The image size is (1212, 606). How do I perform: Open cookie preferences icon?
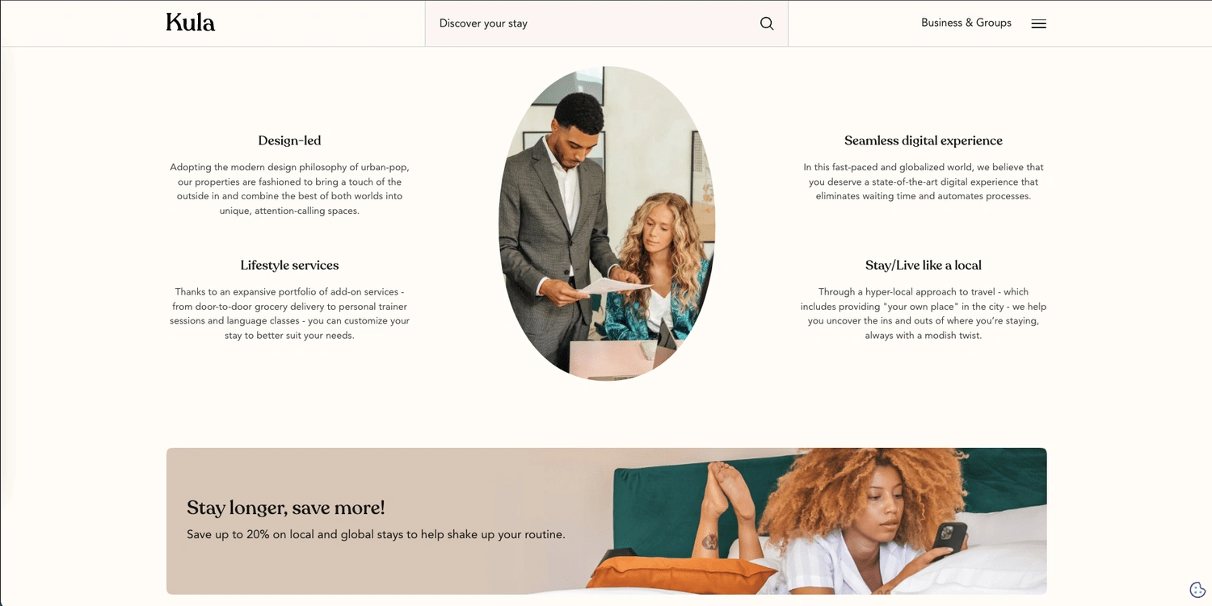tap(1197, 590)
